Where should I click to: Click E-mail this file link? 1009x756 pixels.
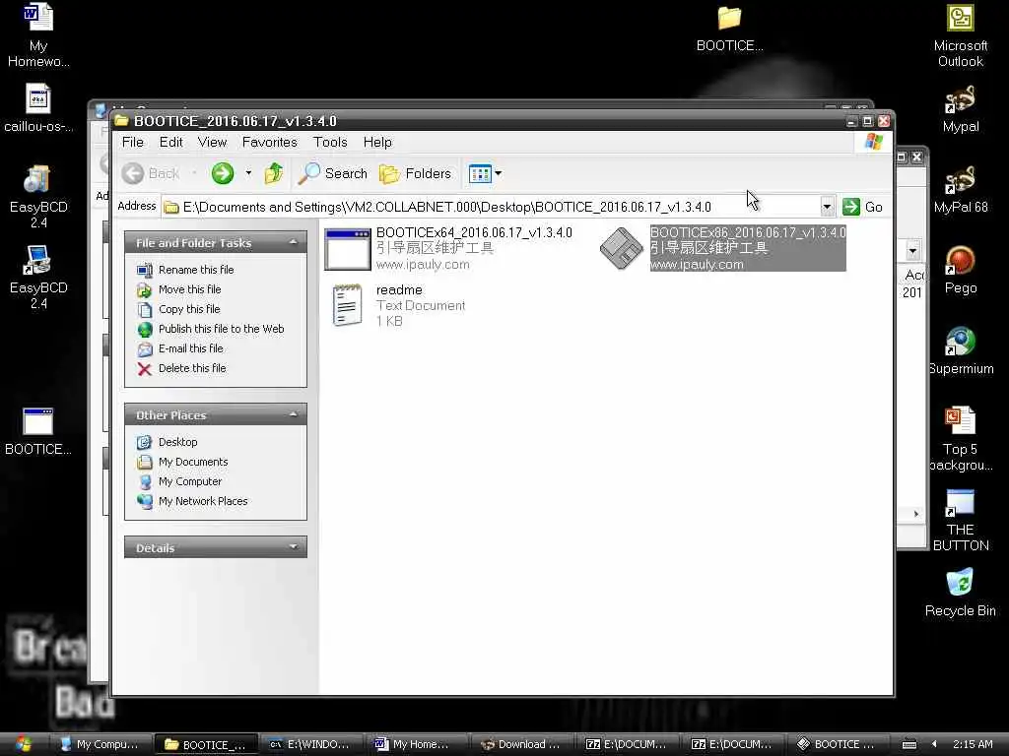coord(191,348)
